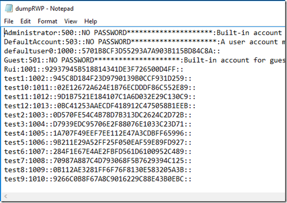Click the Notepad document icon in title bar

point(9,9)
